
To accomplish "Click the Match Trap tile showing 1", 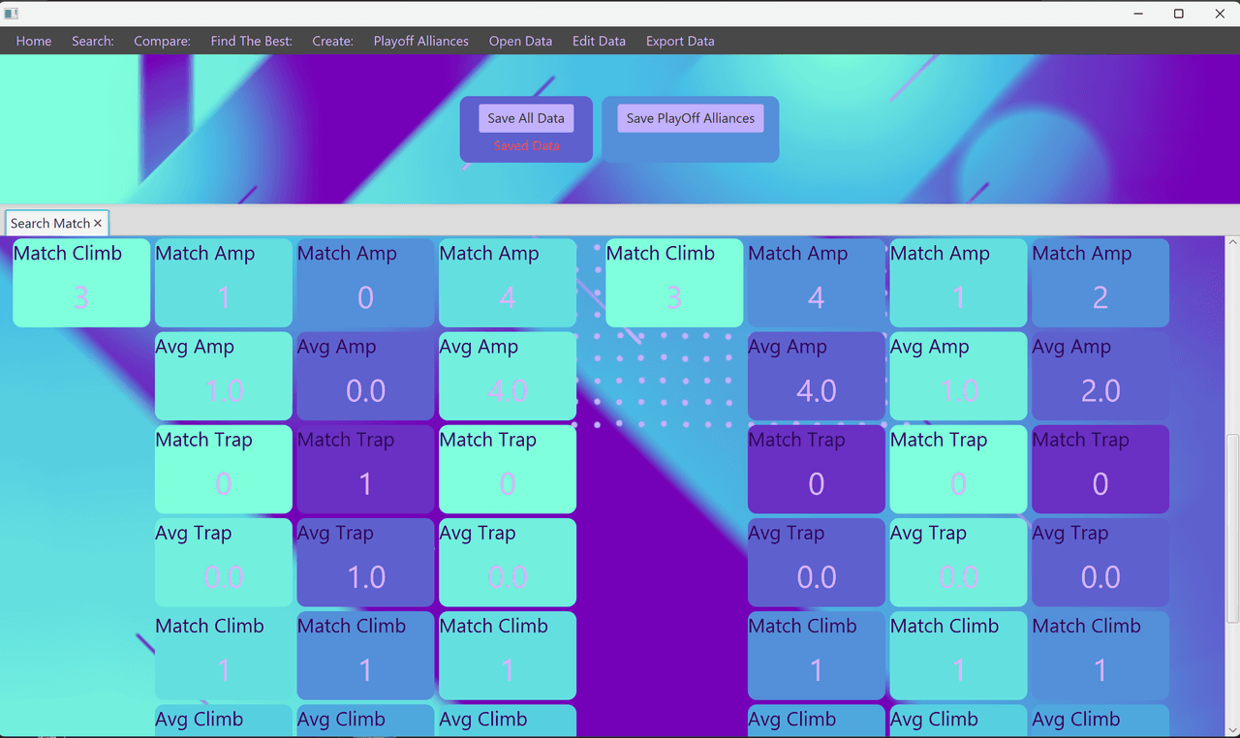I will click(365, 469).
